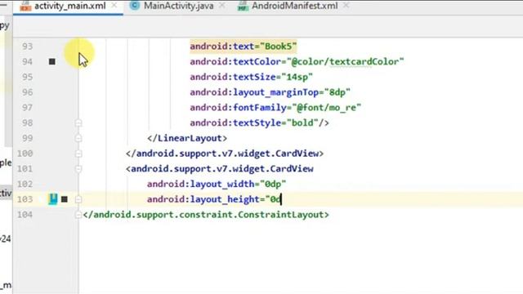Click the android:text="Book5" attribute
The height and width of the screenshot is (294, 523).
tap(244, 47)
